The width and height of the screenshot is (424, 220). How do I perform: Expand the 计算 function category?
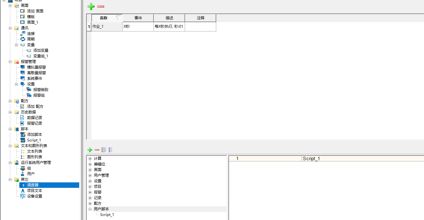90,158
